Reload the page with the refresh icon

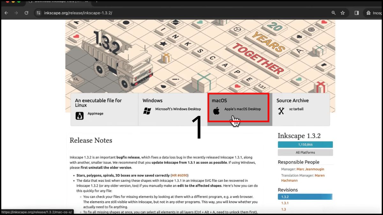(26, 13)
